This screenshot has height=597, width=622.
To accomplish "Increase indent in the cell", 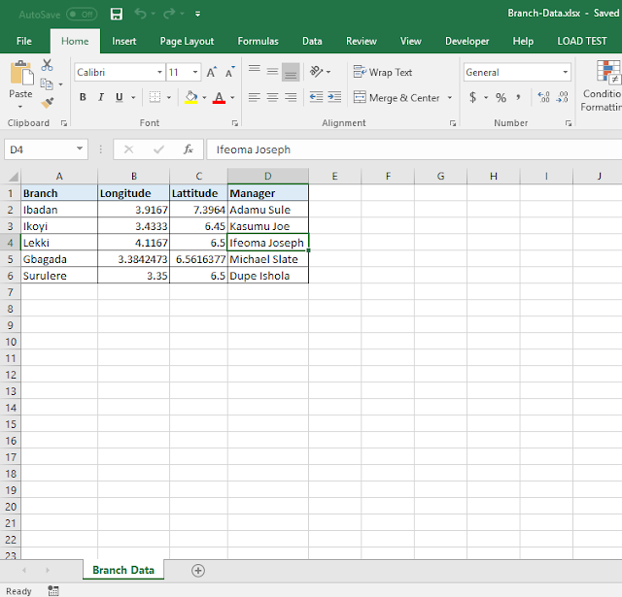I will click(x=334, y=97).
